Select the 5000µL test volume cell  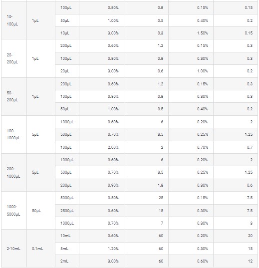67,198
